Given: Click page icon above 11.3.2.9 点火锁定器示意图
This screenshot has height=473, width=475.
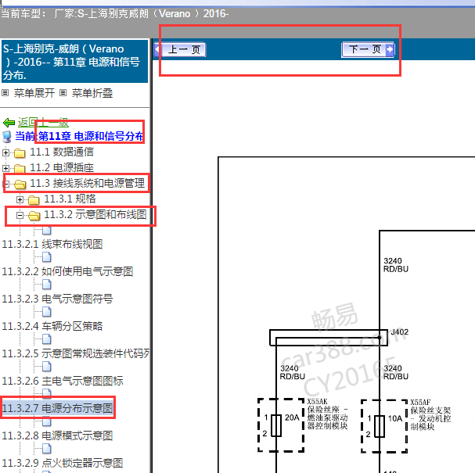Looking at the screenshot, I should [47, 449].
